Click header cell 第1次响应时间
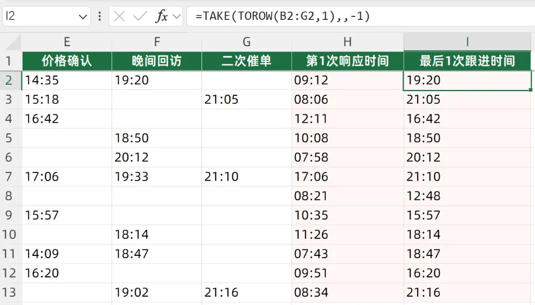This screenshot has width=535, height=305. pyautogui.click(x=348, y=61)
